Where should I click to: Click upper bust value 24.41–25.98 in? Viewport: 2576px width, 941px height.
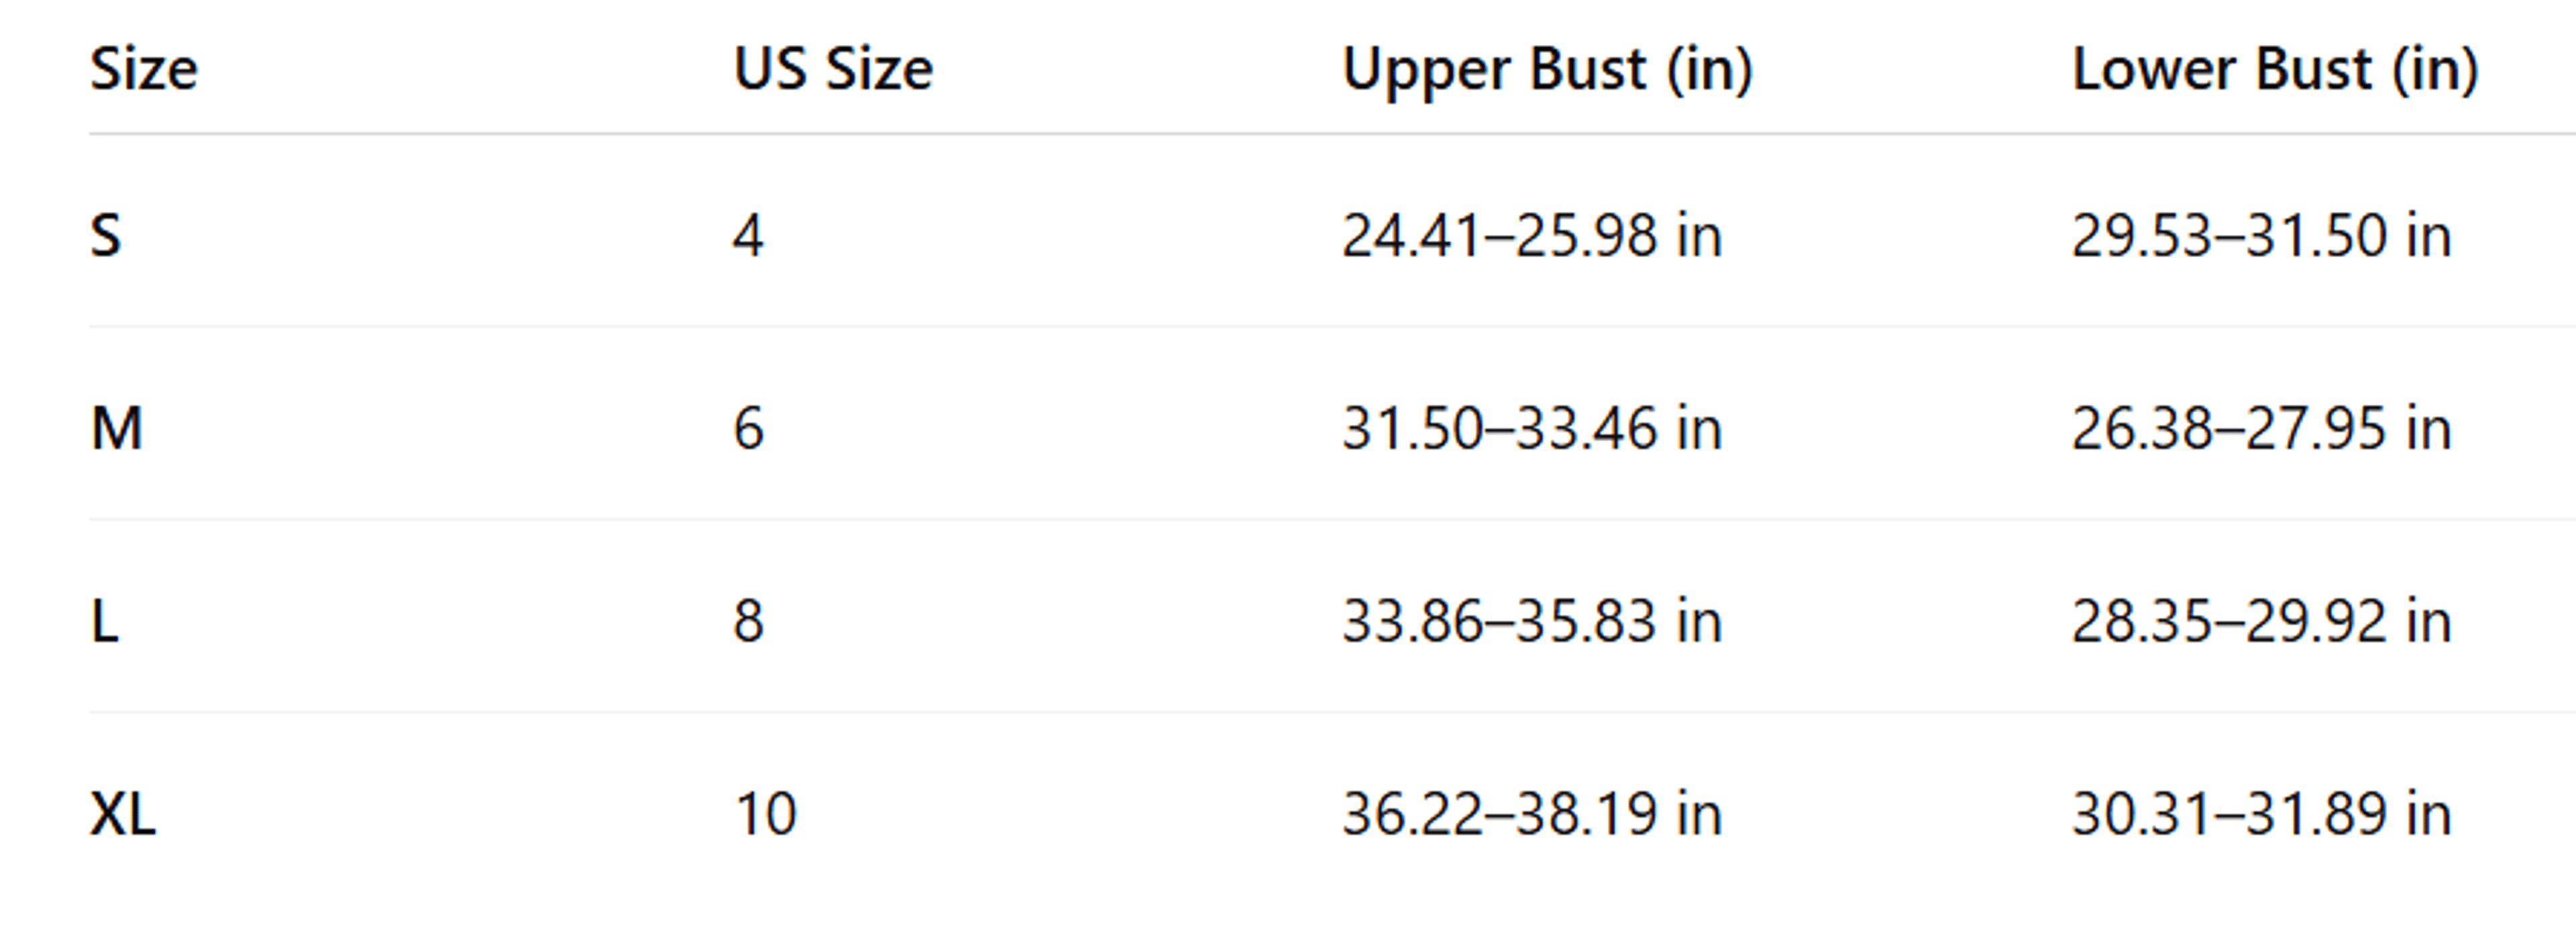pyautogui.click(x=1532, y=236)
